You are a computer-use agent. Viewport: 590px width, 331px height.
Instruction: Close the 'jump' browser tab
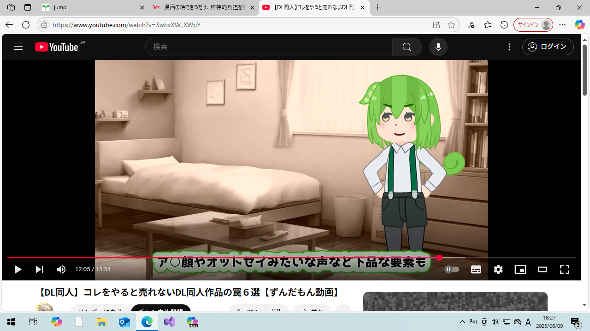(142, 8)
